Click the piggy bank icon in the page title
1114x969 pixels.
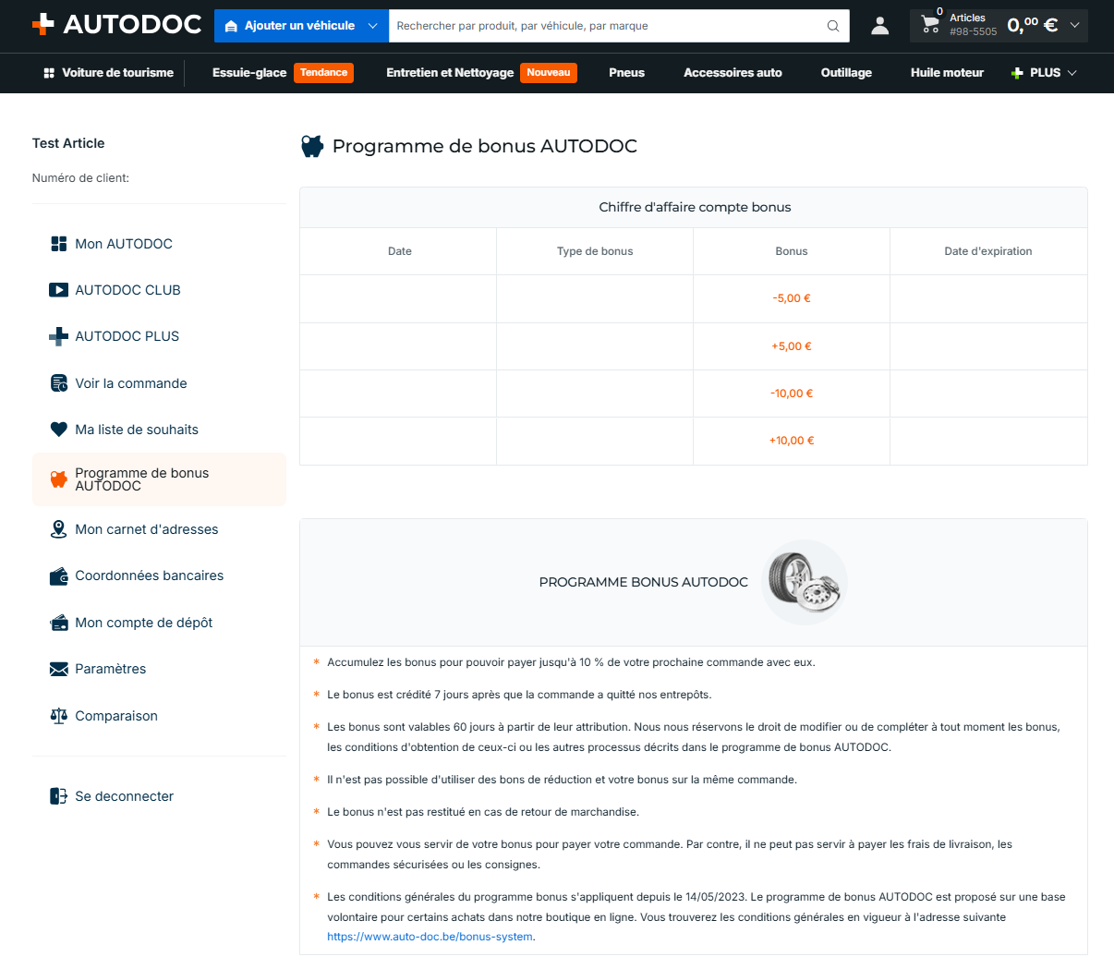click(312, 146)
